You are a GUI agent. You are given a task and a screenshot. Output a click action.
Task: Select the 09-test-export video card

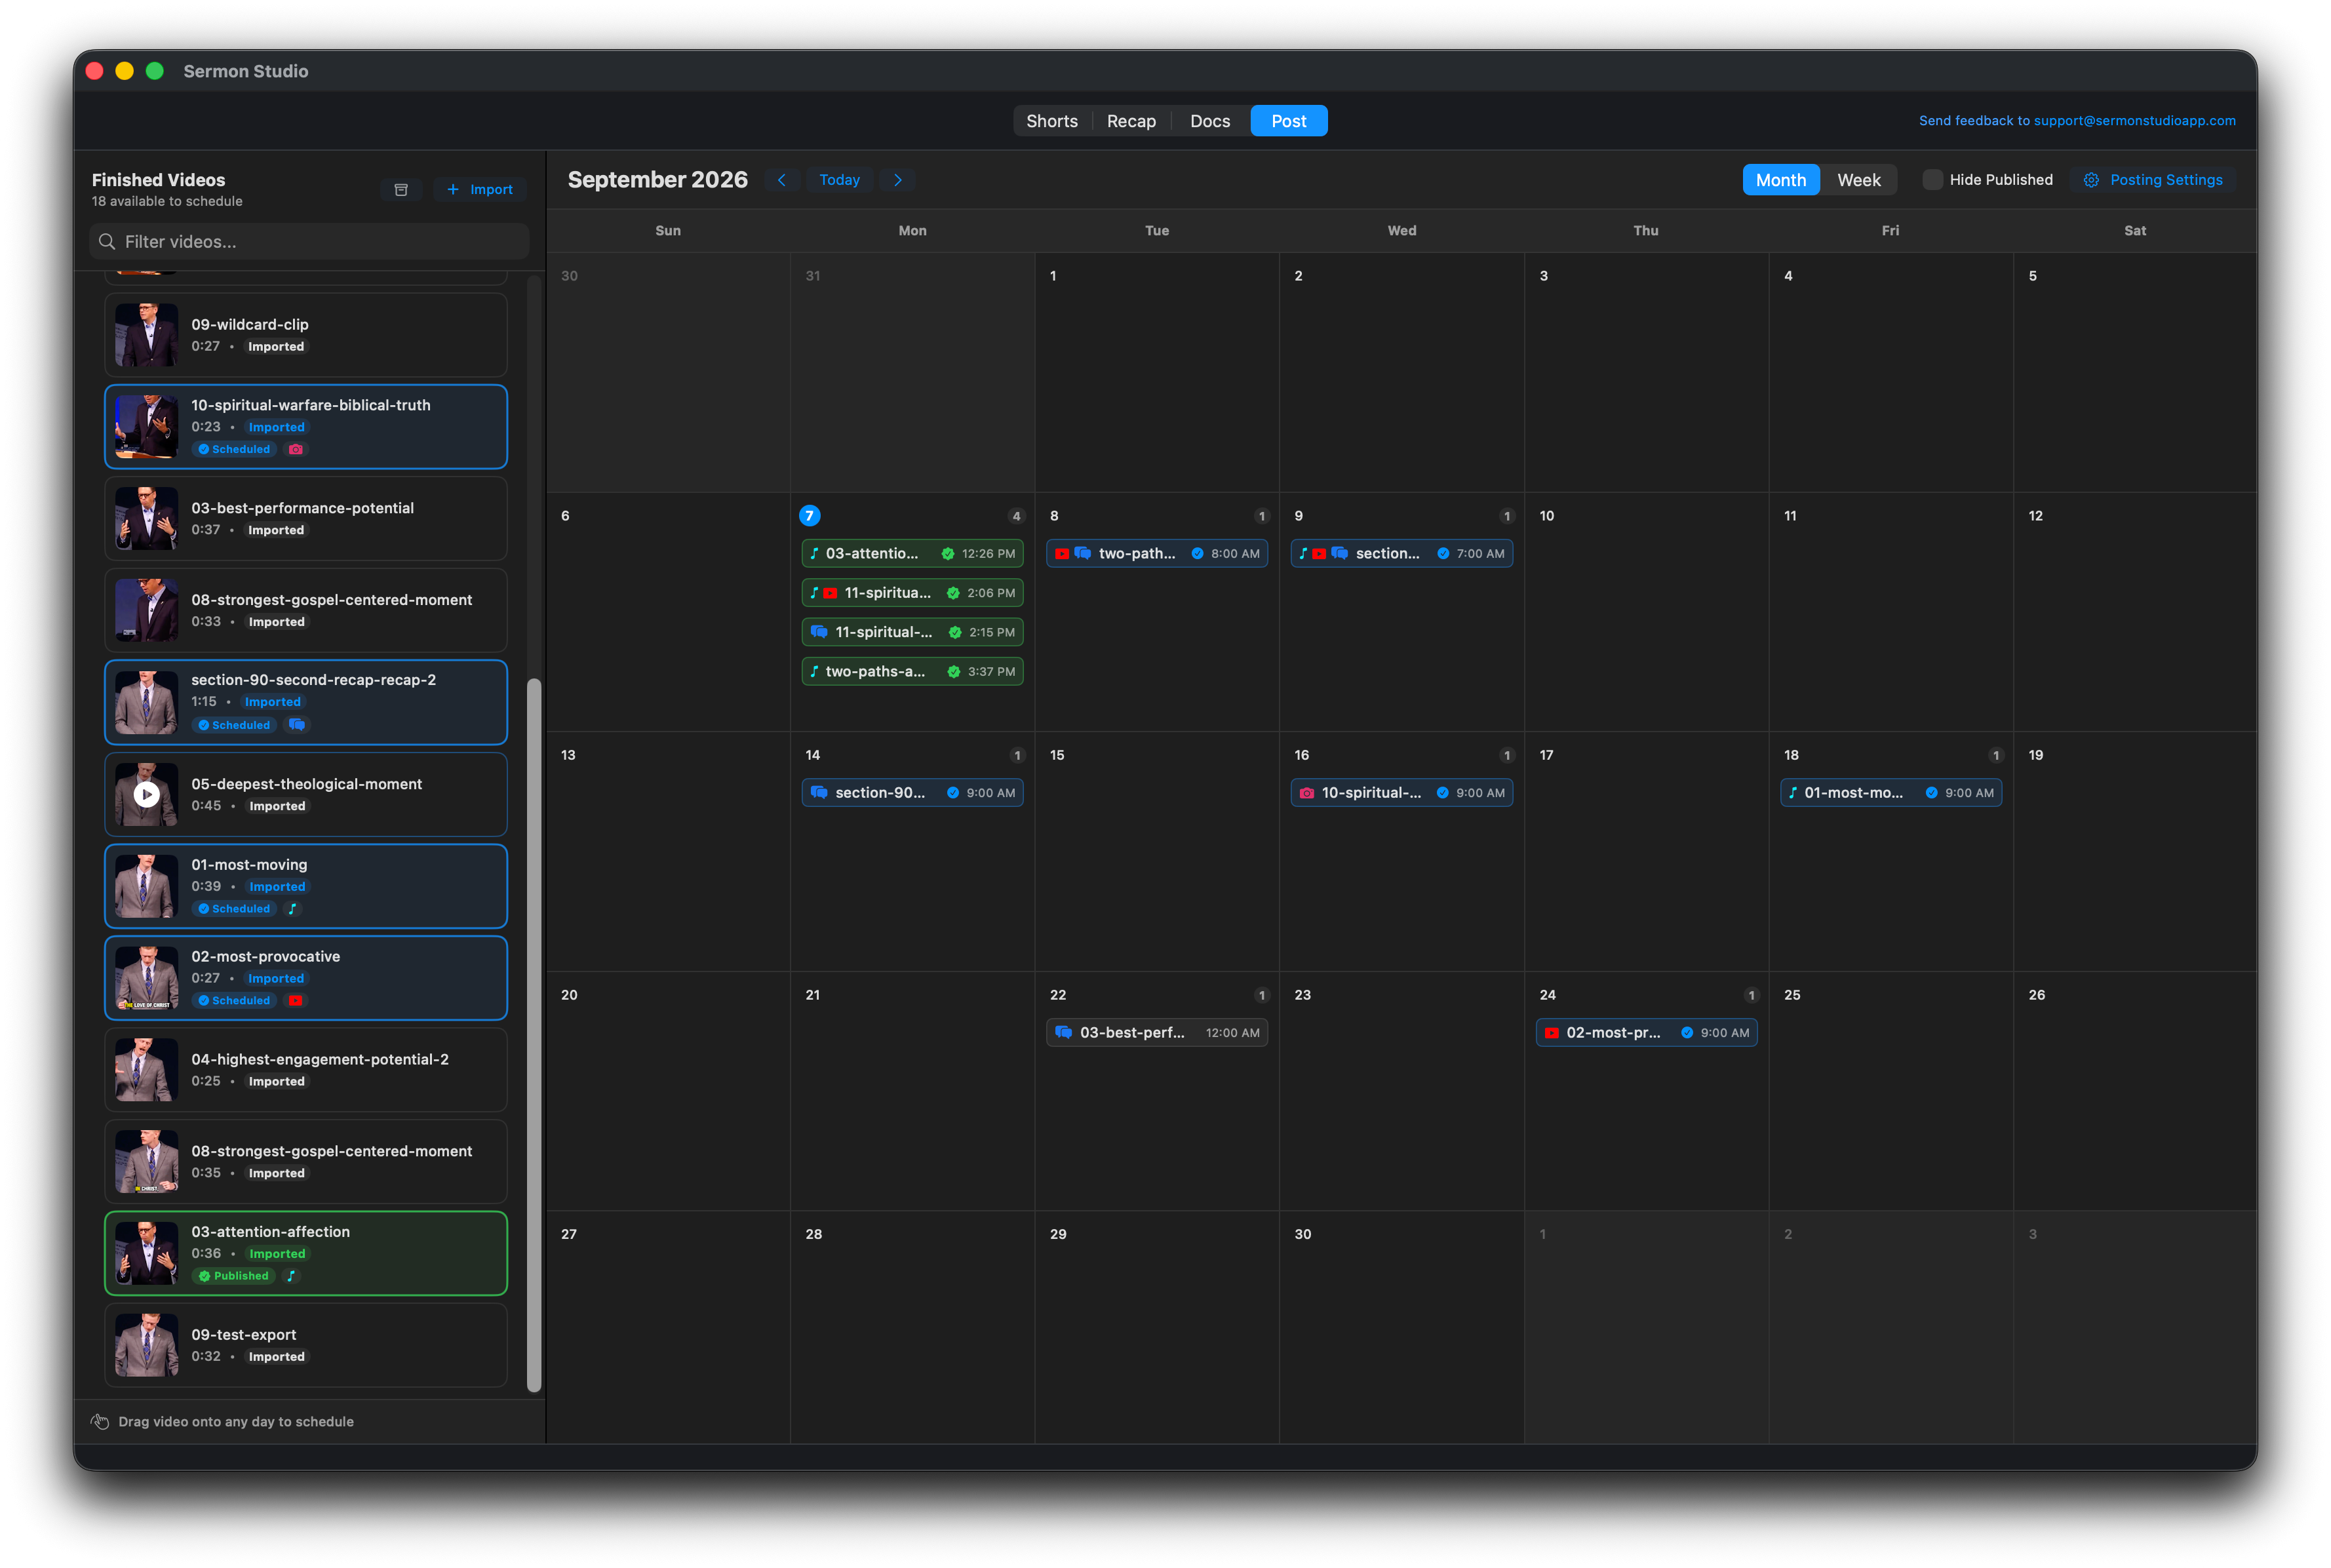click(x=306, y=1345)
